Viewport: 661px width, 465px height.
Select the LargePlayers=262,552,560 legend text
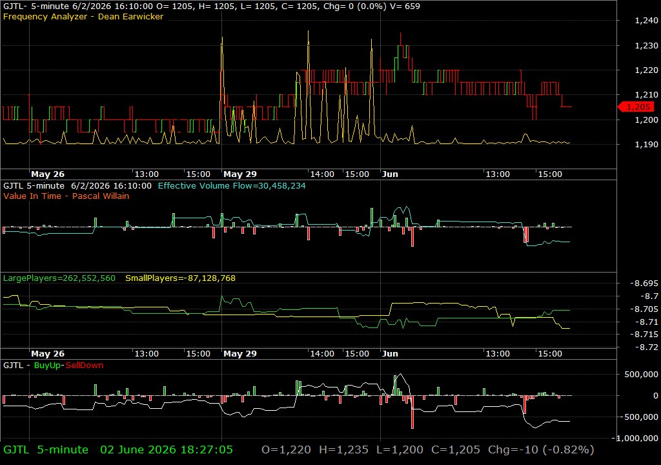(x=59, y=278)
